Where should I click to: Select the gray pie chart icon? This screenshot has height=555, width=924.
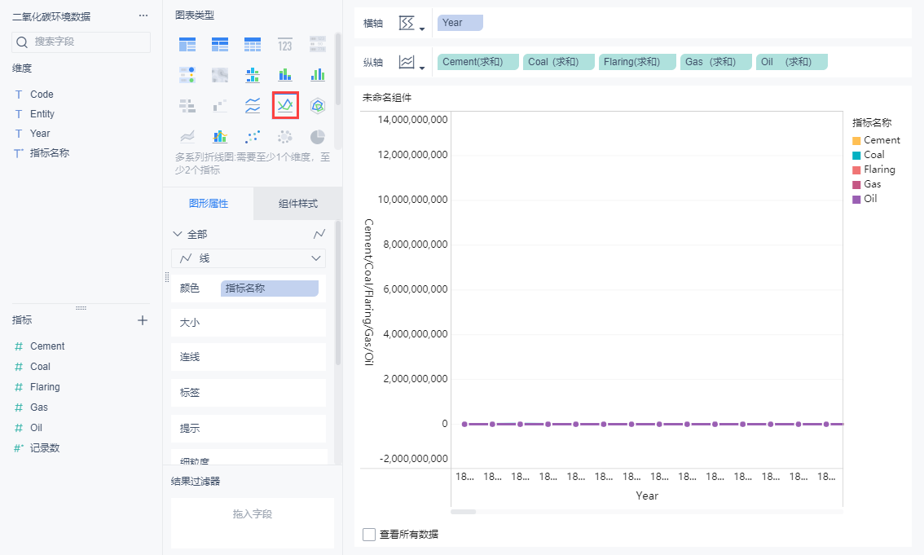[318, 137]
